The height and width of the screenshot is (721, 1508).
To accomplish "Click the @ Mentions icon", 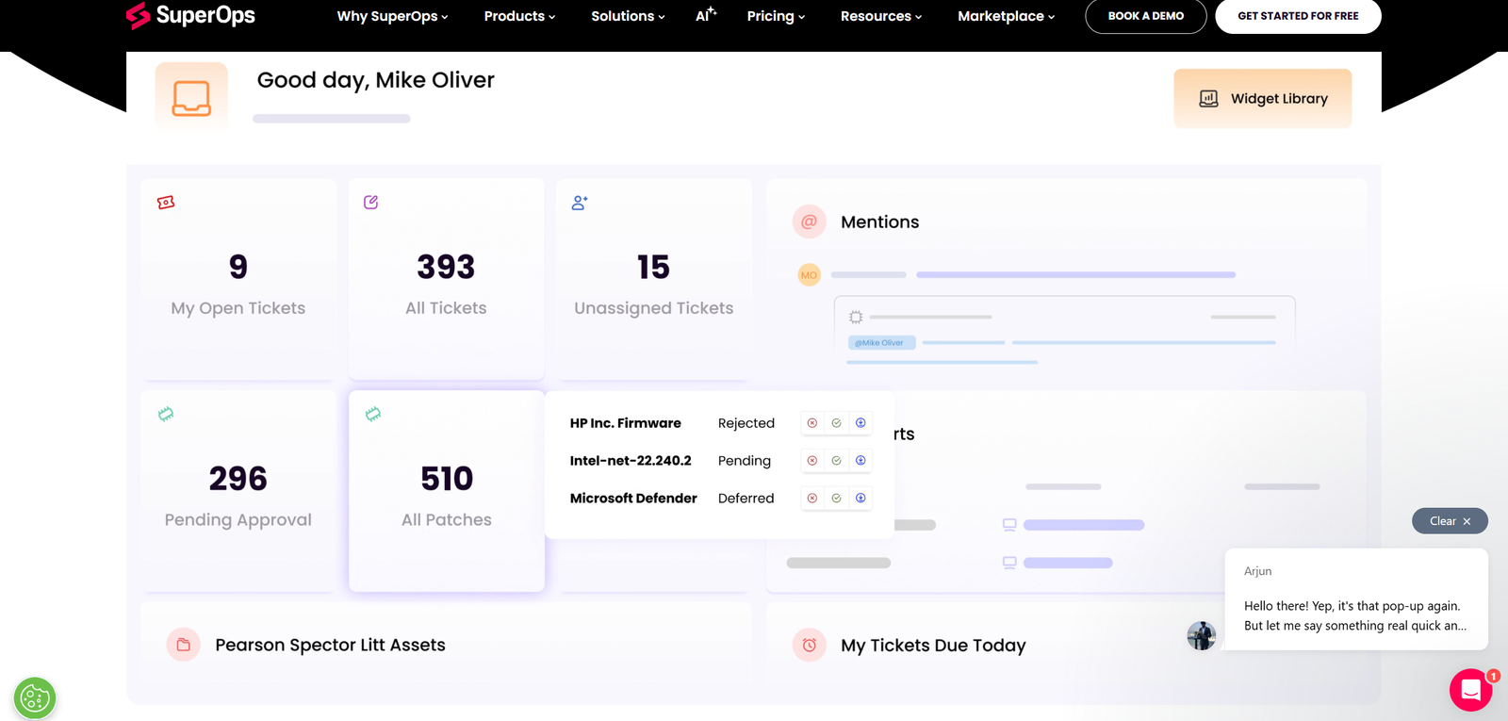I will [x=809, y=221].
